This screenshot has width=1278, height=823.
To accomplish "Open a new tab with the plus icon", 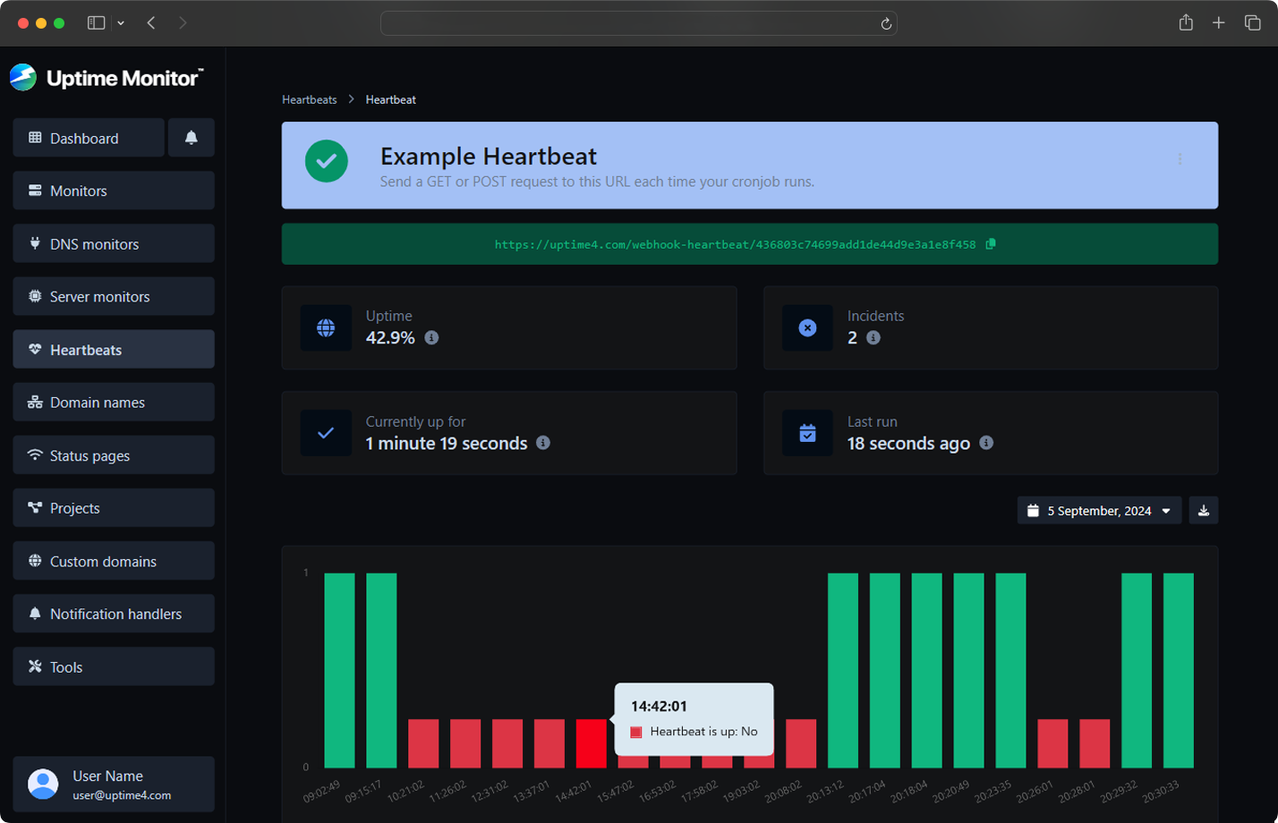I will tap(1219, 22).
